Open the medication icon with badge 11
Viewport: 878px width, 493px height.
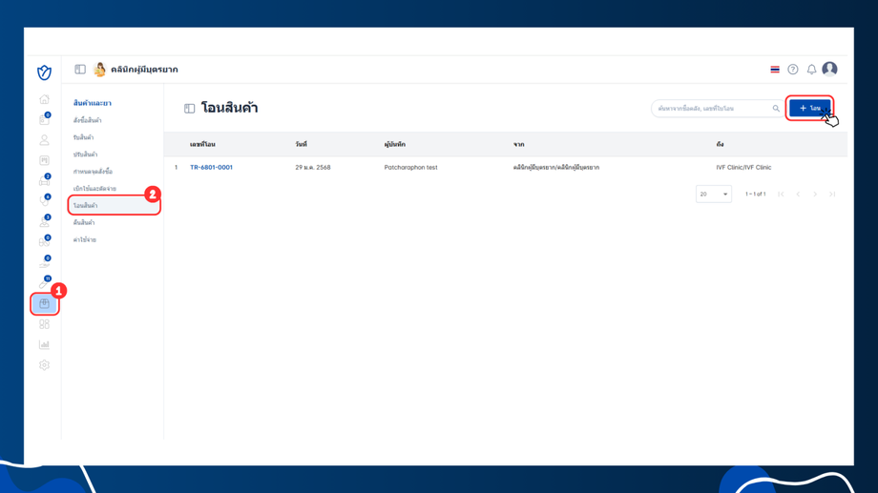click(x=44, y=283)
